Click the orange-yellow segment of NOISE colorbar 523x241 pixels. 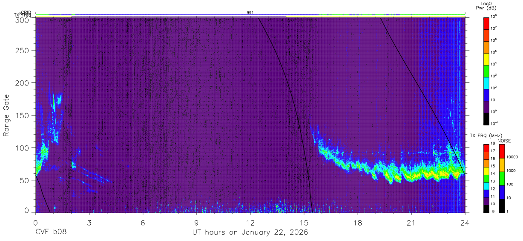(x=501, y=164)
